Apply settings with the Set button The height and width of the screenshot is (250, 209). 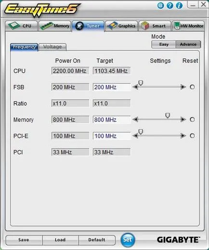point(128,240)
